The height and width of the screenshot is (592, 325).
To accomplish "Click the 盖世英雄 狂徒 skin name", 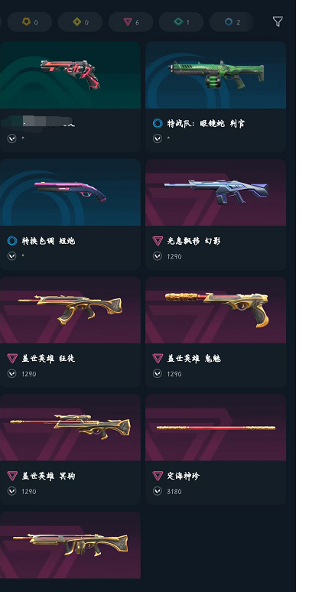I will point(48,358).
